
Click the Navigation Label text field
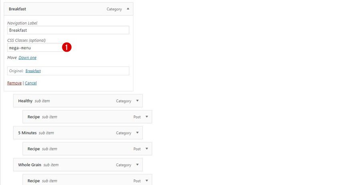tap(68, 30)
